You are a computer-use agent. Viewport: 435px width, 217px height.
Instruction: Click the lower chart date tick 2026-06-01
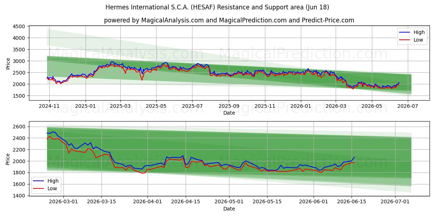(x=314, y=202)
